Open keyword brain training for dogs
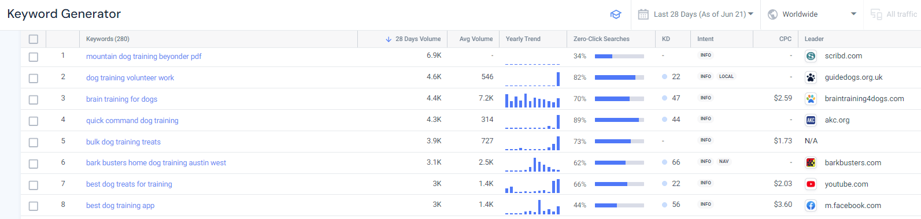The height and width of the screenshot is (219, 921). point(121,99)
